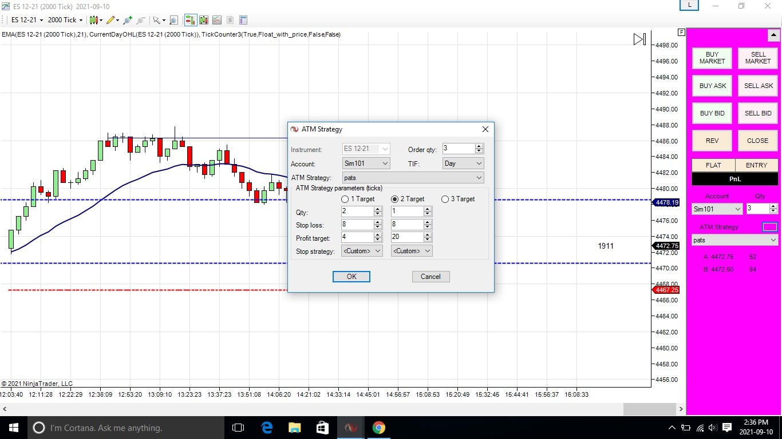This screenshot has width=782, height=439.
Task: Open File Explorer from the taskbar
Action: [294, 428]
